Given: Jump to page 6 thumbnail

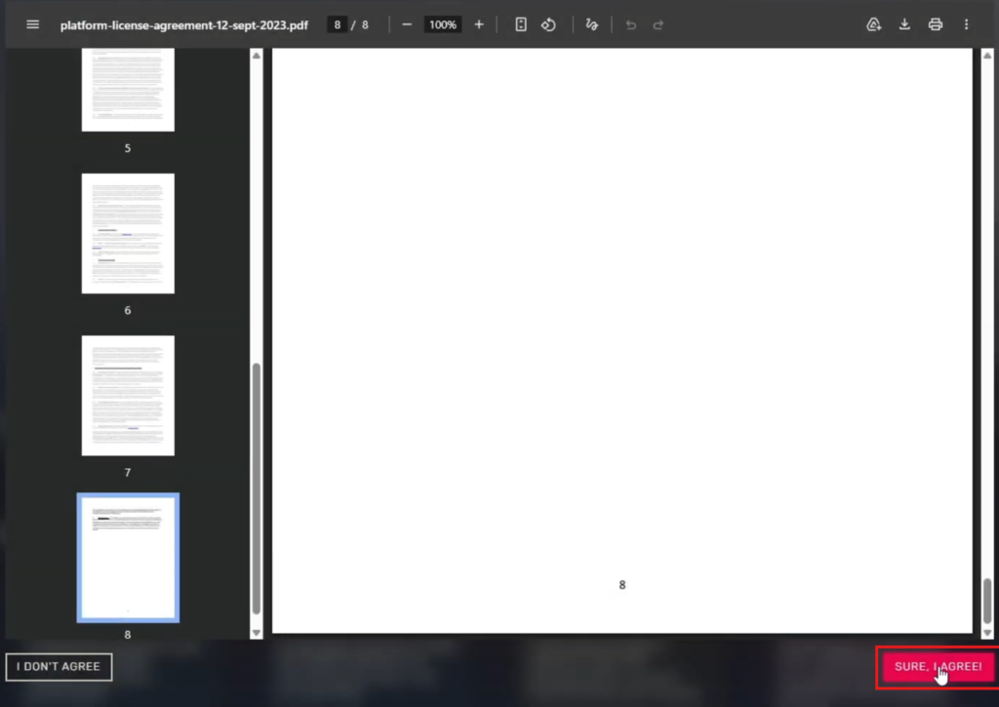Looking at the screenshot, I should 128,234.
